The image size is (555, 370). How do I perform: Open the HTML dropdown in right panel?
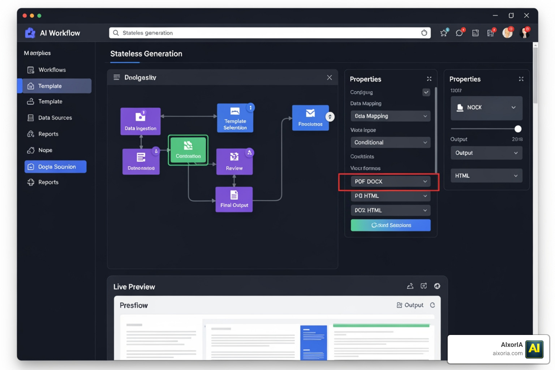(x=486, y=176)
